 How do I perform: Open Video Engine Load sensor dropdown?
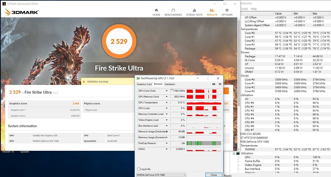[166, 120]
